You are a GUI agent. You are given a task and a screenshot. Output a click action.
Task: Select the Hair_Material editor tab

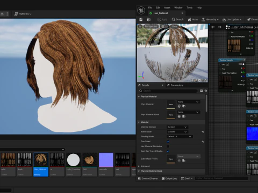pyautogui.click(x=161, y=13)
